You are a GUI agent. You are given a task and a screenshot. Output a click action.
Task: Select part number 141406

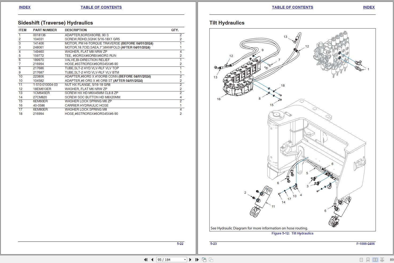click(x=38, y=43)
